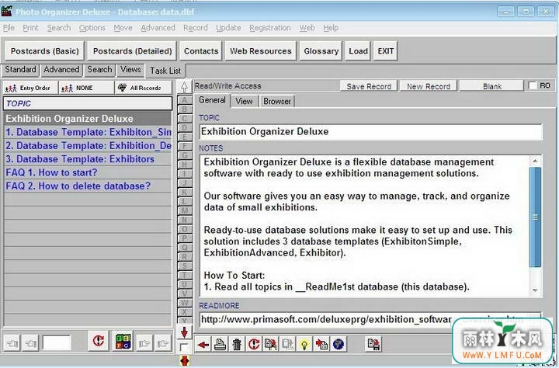The height and width of the screenshot is (368, 559).
Task: Click the red left arrow in record toolbar
Action: coord(203,345)
